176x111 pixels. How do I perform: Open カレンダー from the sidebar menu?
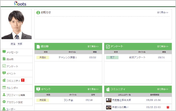17,88
